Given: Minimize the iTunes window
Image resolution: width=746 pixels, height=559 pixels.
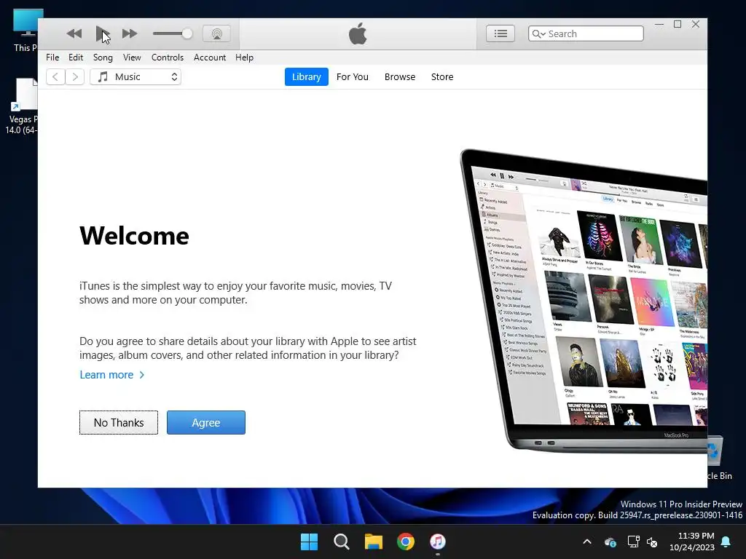Looking at the screenshot, I should coord(659,24).
